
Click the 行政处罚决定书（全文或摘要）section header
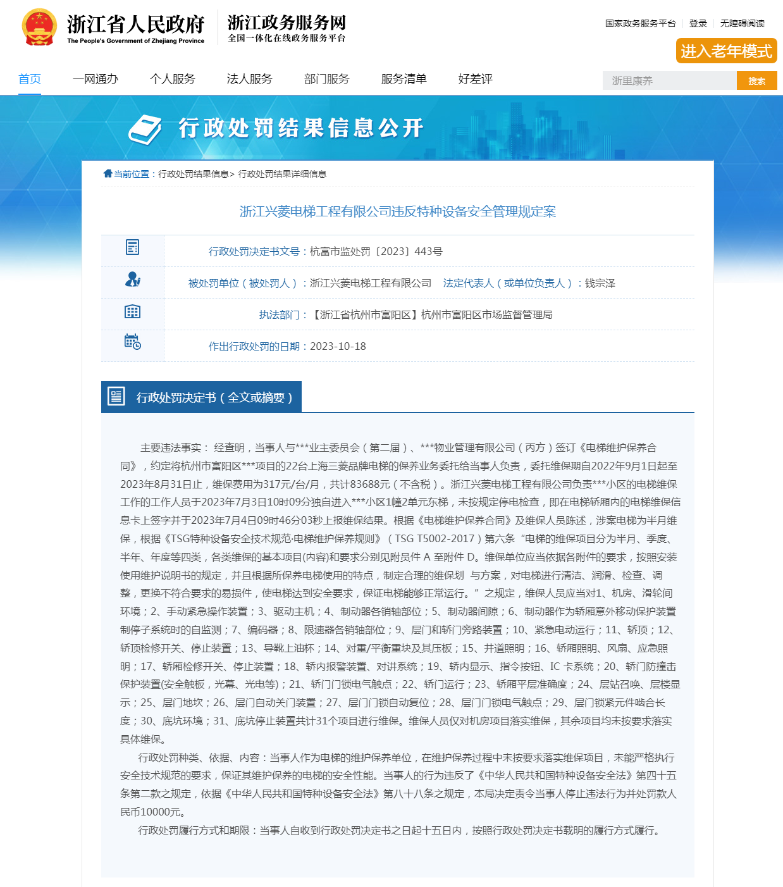point(201,397)
